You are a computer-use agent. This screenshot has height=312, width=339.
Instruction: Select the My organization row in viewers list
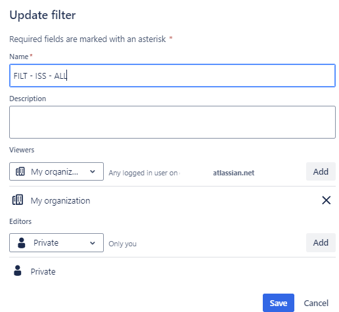click(172, 200)
